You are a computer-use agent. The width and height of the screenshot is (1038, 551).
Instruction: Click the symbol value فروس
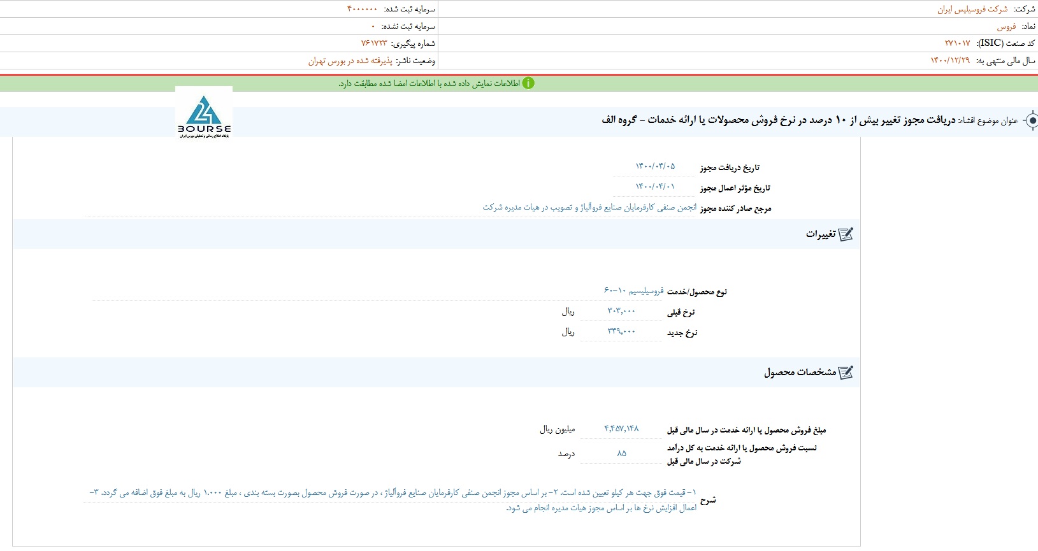coord(1007,26)
